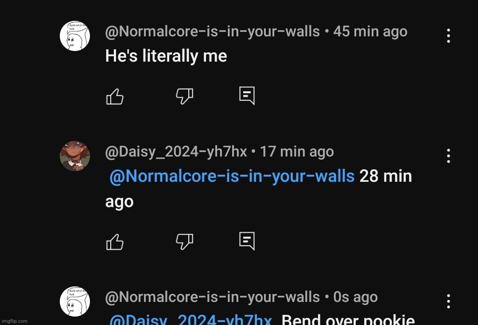Open the @Normalcore-is-in-your-walls username on the top comment
Image resolution: width=478 pixels, height=325 pixels.
(212, 32)
